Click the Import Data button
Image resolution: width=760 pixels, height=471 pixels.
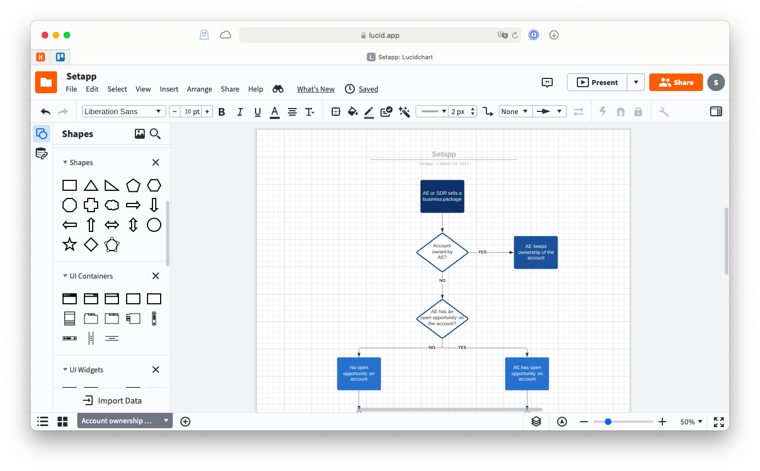click(112, 401)
